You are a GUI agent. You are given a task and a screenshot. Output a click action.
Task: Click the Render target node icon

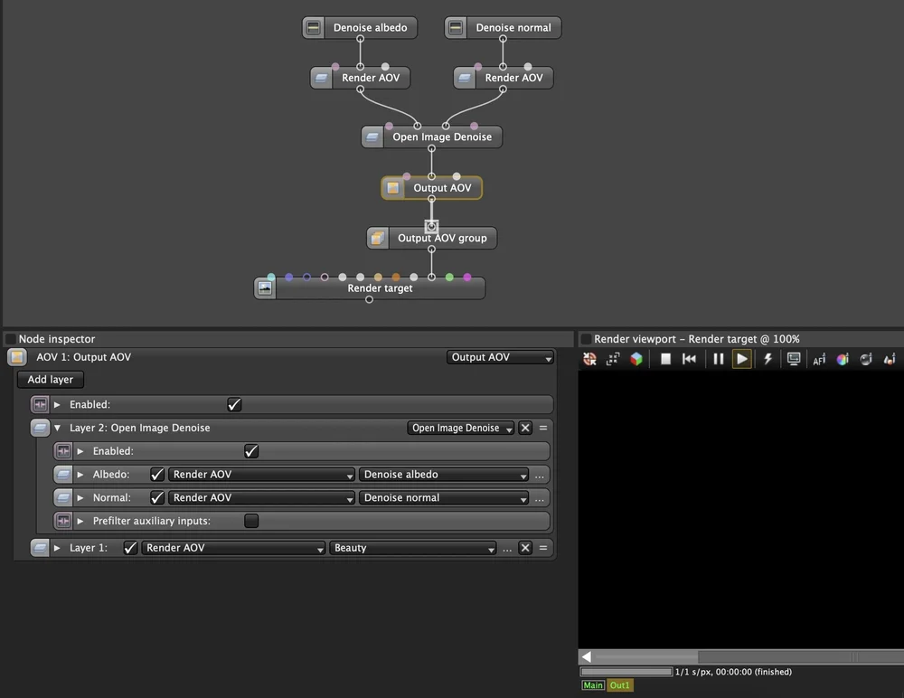point(265,288)
